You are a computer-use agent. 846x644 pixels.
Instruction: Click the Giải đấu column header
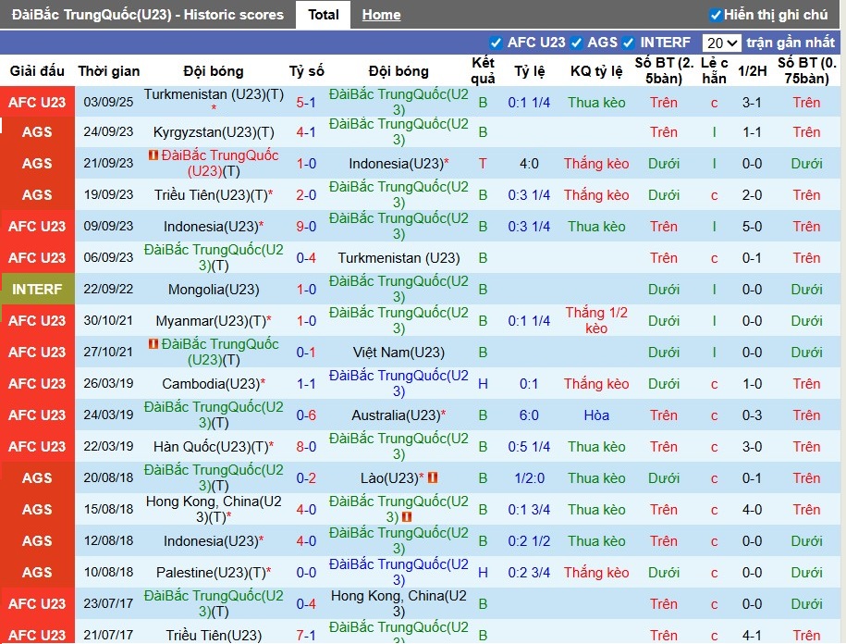pyautogui.click(x=37, y=71)
